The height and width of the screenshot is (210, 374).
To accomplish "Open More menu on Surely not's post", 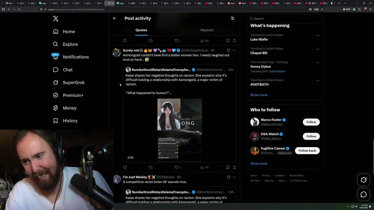I will coord(234,50).
